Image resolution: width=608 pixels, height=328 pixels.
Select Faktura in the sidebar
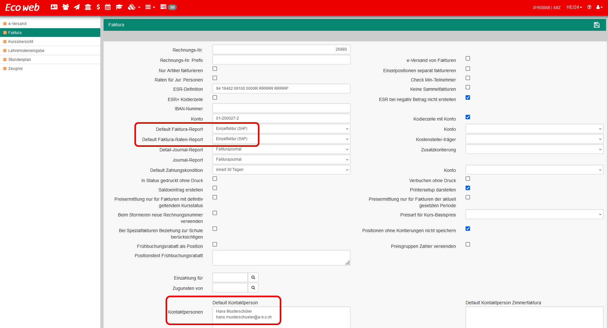(50, 33)
